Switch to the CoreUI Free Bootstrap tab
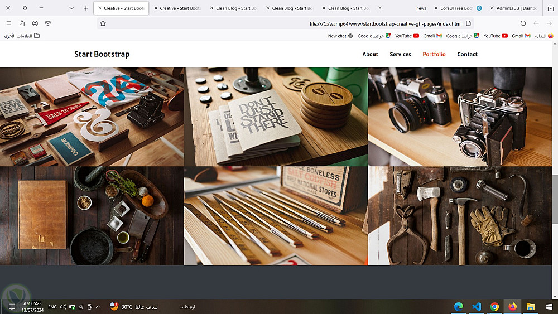The width and height of the screenshot is (558, 314). click(x=459, y=8)
